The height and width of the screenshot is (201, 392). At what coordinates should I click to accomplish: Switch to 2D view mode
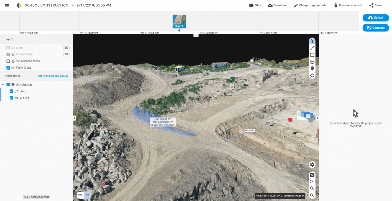[80, 195]
